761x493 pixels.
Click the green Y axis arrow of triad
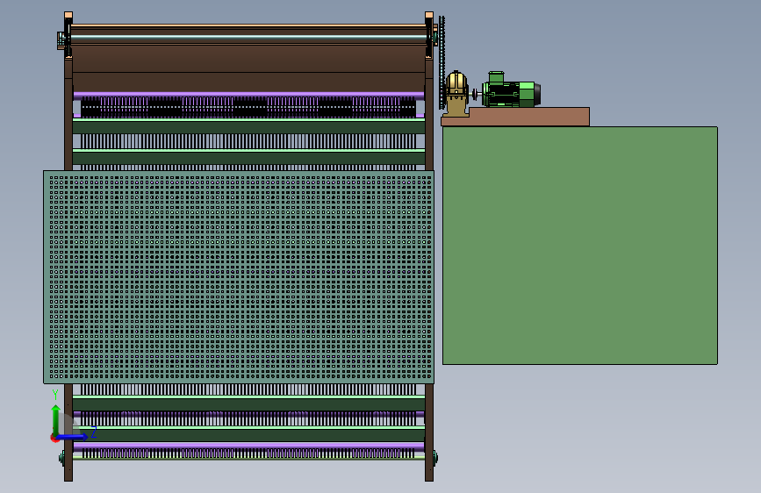56,419
